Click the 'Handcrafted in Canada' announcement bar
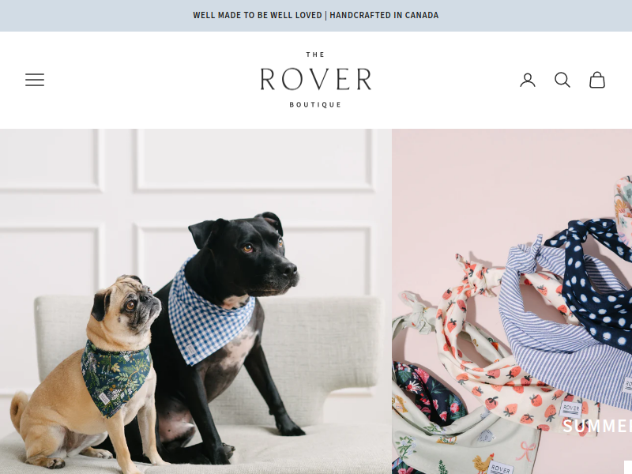 coord(315,15)
